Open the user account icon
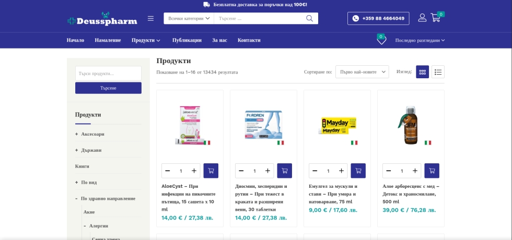512x240 pixels. pyautogui.click(x=422, y=18)
